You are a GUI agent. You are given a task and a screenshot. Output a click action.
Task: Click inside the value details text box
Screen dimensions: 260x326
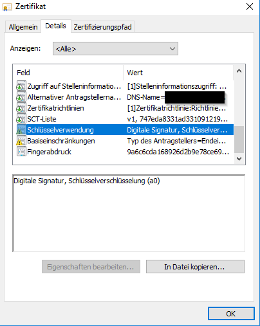click(129, 213)
